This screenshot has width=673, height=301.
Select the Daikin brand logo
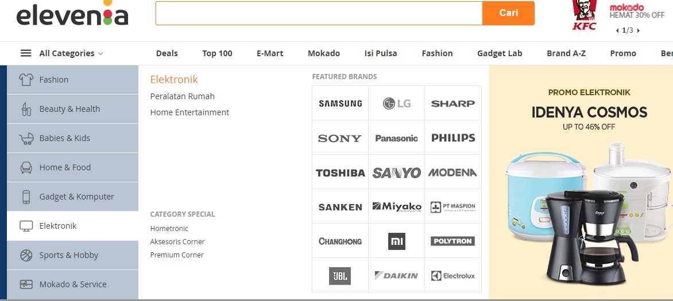(396, 276)
